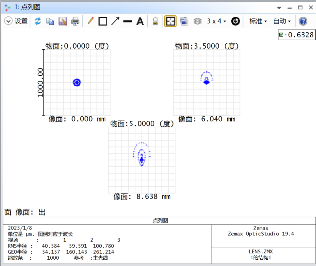Click the text 面 像面: 出

pos(25,212)
